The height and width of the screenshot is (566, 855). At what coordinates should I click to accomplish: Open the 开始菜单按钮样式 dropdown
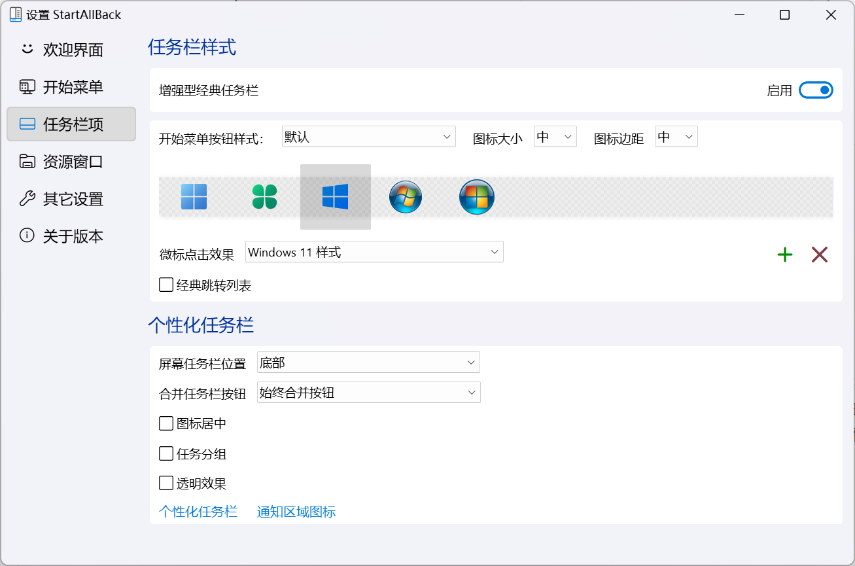[x=369, y=137]
